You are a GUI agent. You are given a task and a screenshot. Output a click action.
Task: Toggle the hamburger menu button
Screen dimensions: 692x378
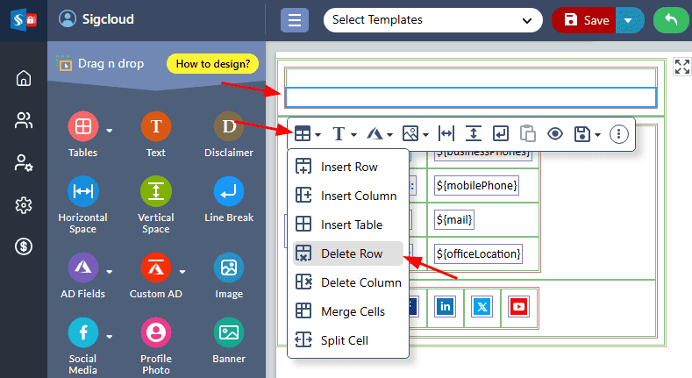point(294,20)
